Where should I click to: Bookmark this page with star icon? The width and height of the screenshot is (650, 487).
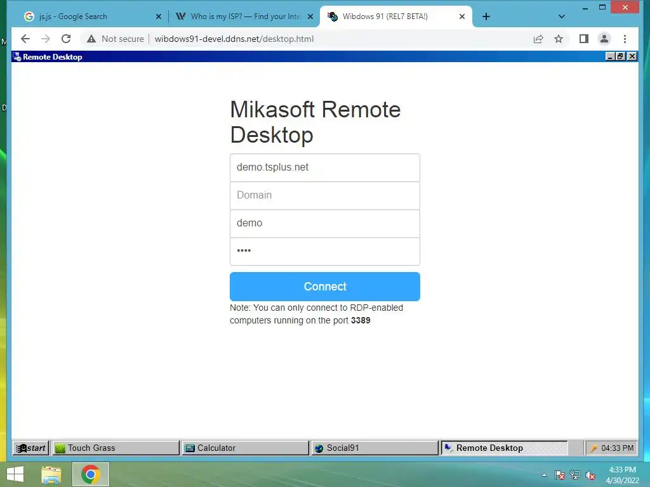(559, 39)
